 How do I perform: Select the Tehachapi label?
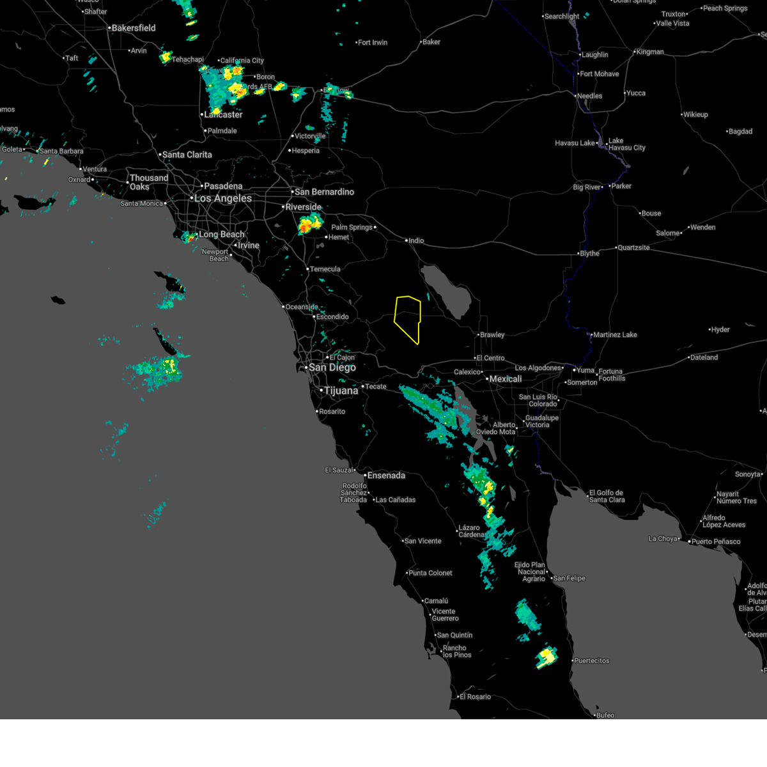(x=187, y=59)
